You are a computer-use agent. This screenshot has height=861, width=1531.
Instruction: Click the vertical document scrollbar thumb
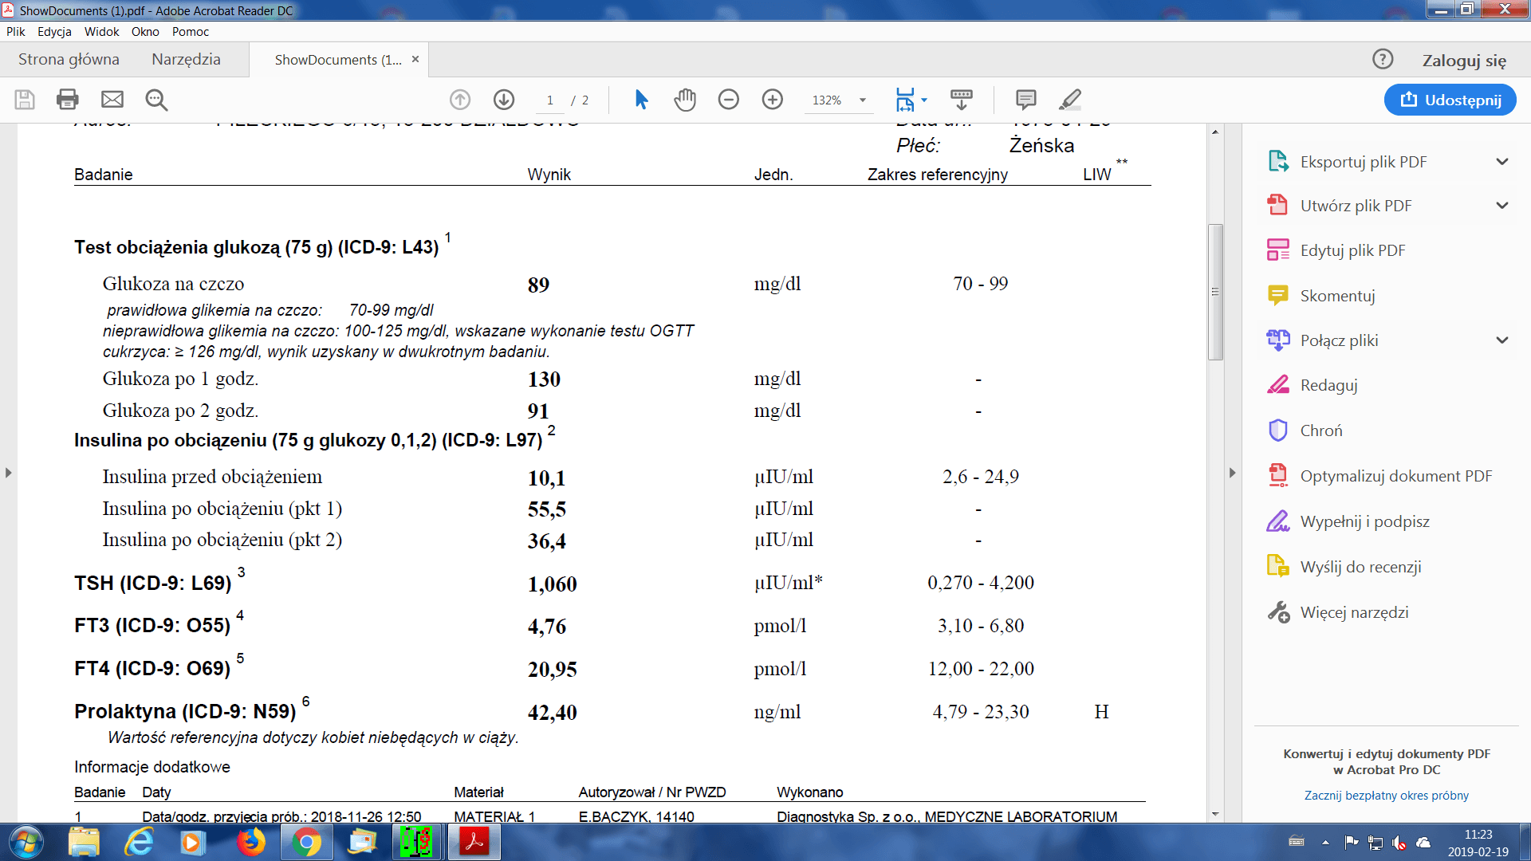pos(1215,292)
